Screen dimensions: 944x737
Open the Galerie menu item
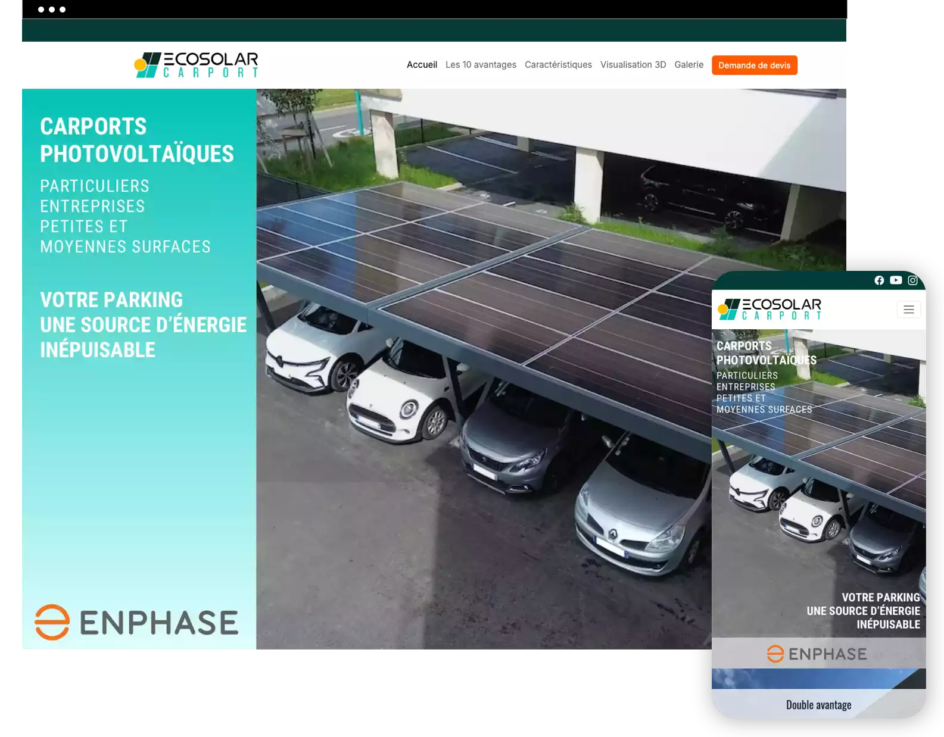(689, 65)
